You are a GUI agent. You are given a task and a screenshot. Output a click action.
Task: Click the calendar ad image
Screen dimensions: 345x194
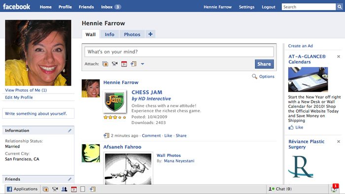click(308, 79)
